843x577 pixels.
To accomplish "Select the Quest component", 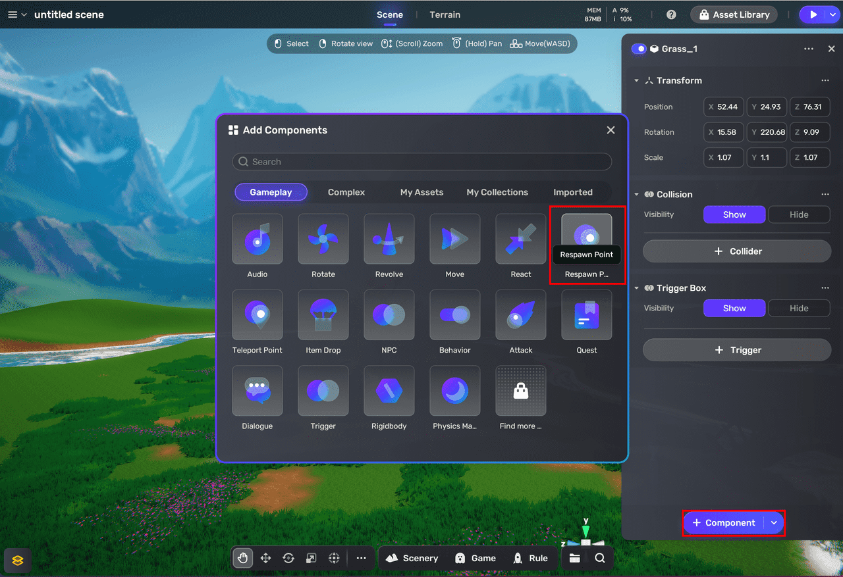I will (586, 316).
